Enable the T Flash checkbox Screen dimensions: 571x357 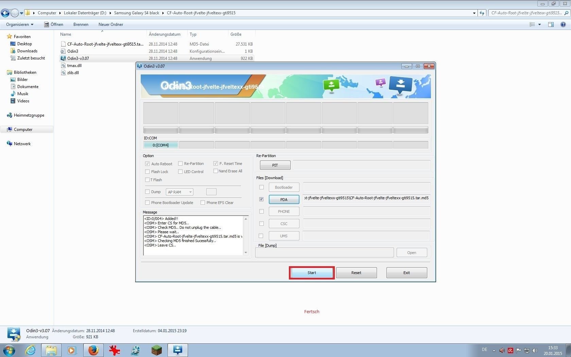147,180
